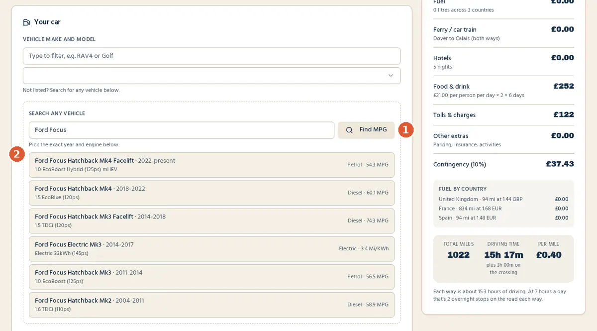Select Ford Focus Hatchback Mk4 Facelift 2022-present
Image resolution: width=597 pixels, height=331 pixels.
coord(211,165)
